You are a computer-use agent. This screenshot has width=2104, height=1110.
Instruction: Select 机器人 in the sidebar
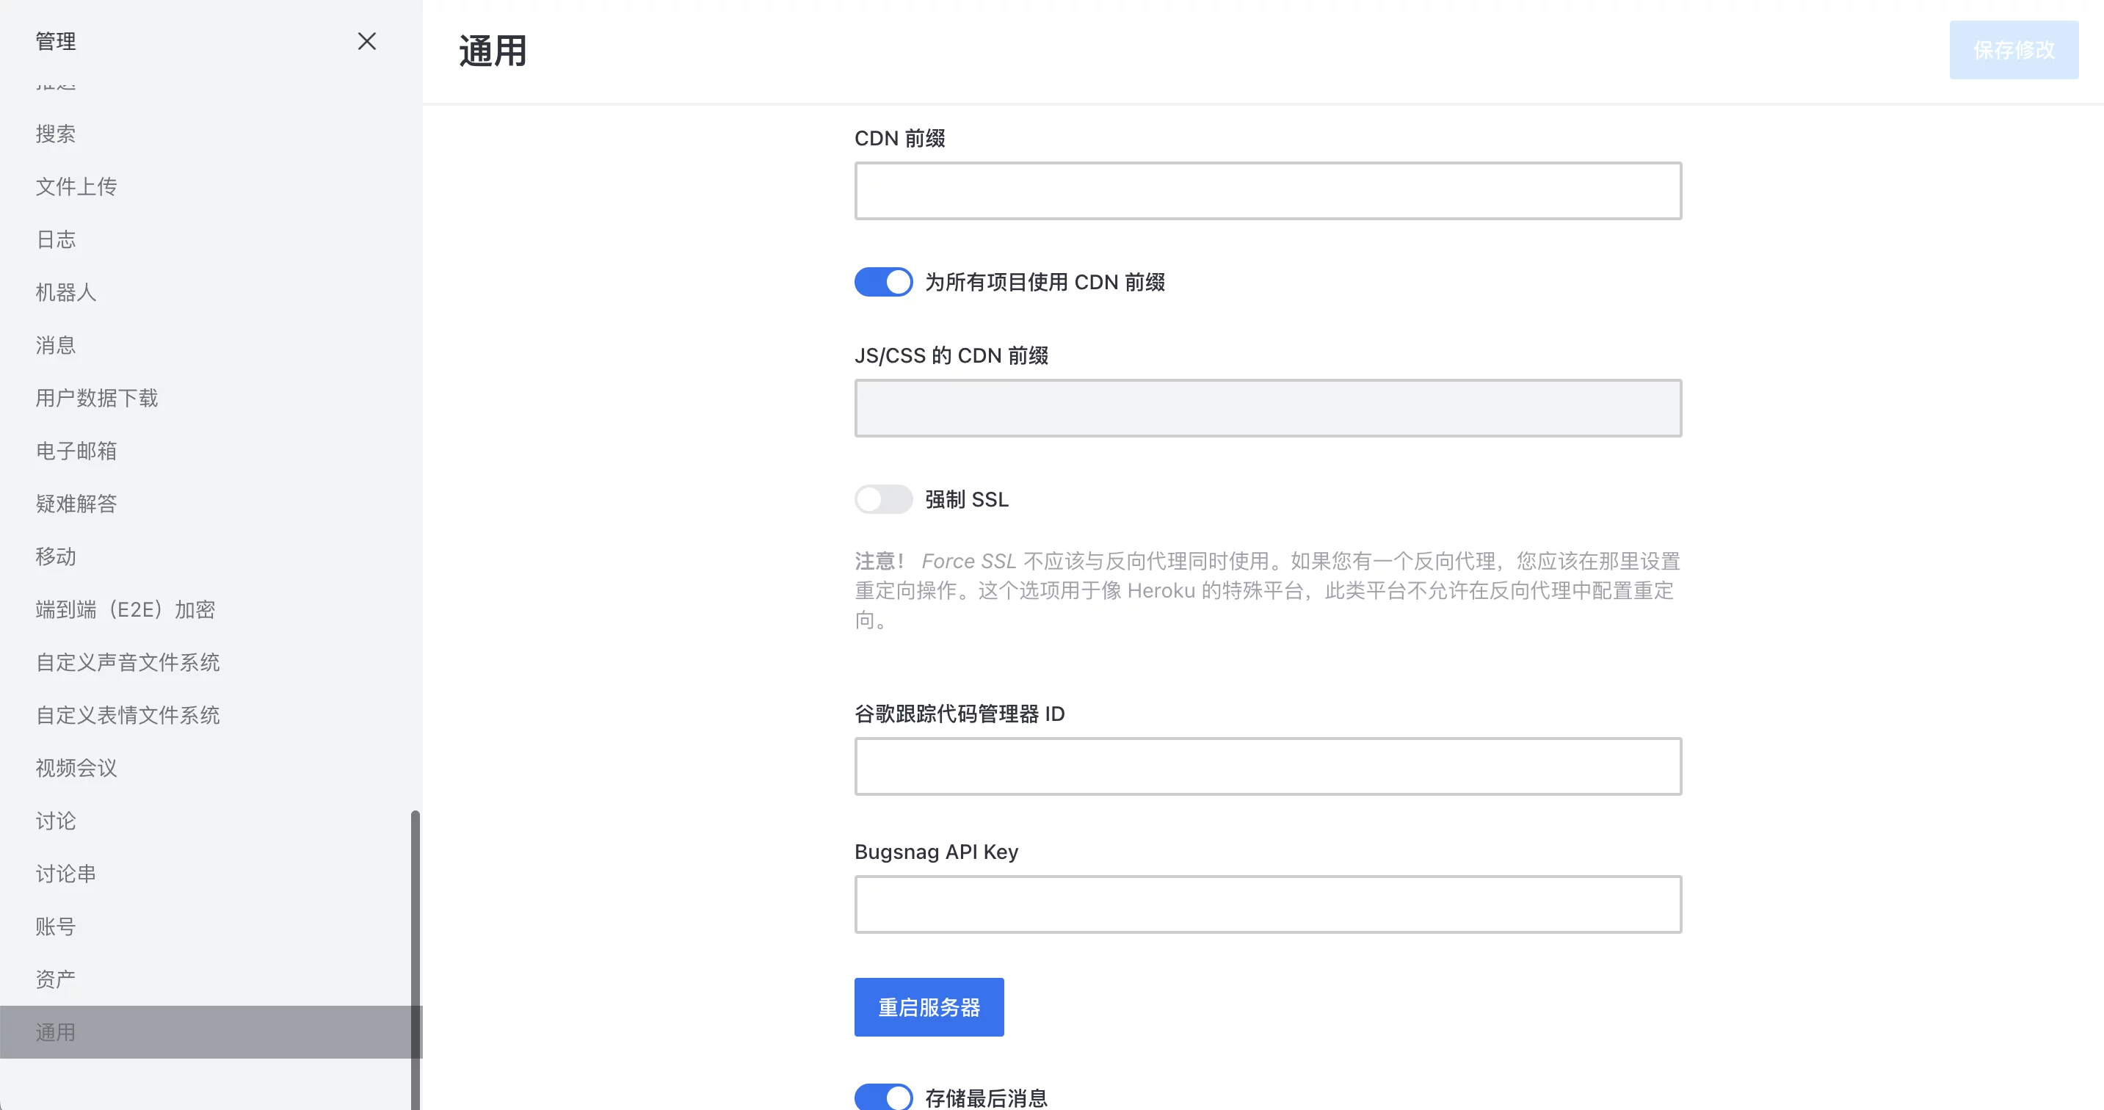coord(66,292)
